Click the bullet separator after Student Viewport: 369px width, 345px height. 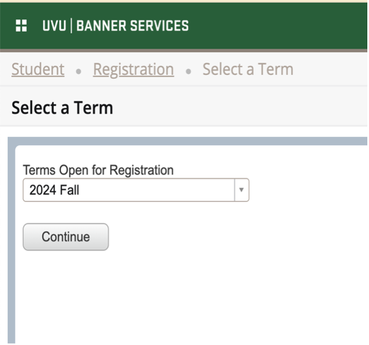click(x=79, y=71)
